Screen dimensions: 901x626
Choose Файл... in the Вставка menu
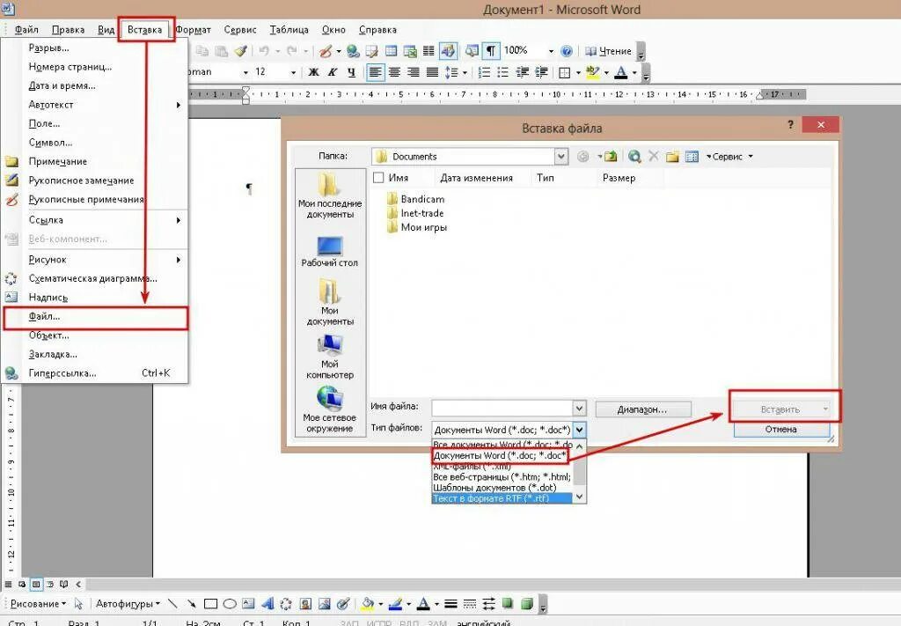[96, 317]
